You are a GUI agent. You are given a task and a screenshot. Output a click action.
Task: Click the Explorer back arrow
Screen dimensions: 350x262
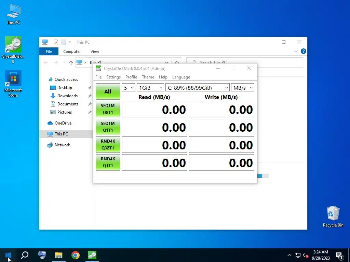(x=46, y=63)
